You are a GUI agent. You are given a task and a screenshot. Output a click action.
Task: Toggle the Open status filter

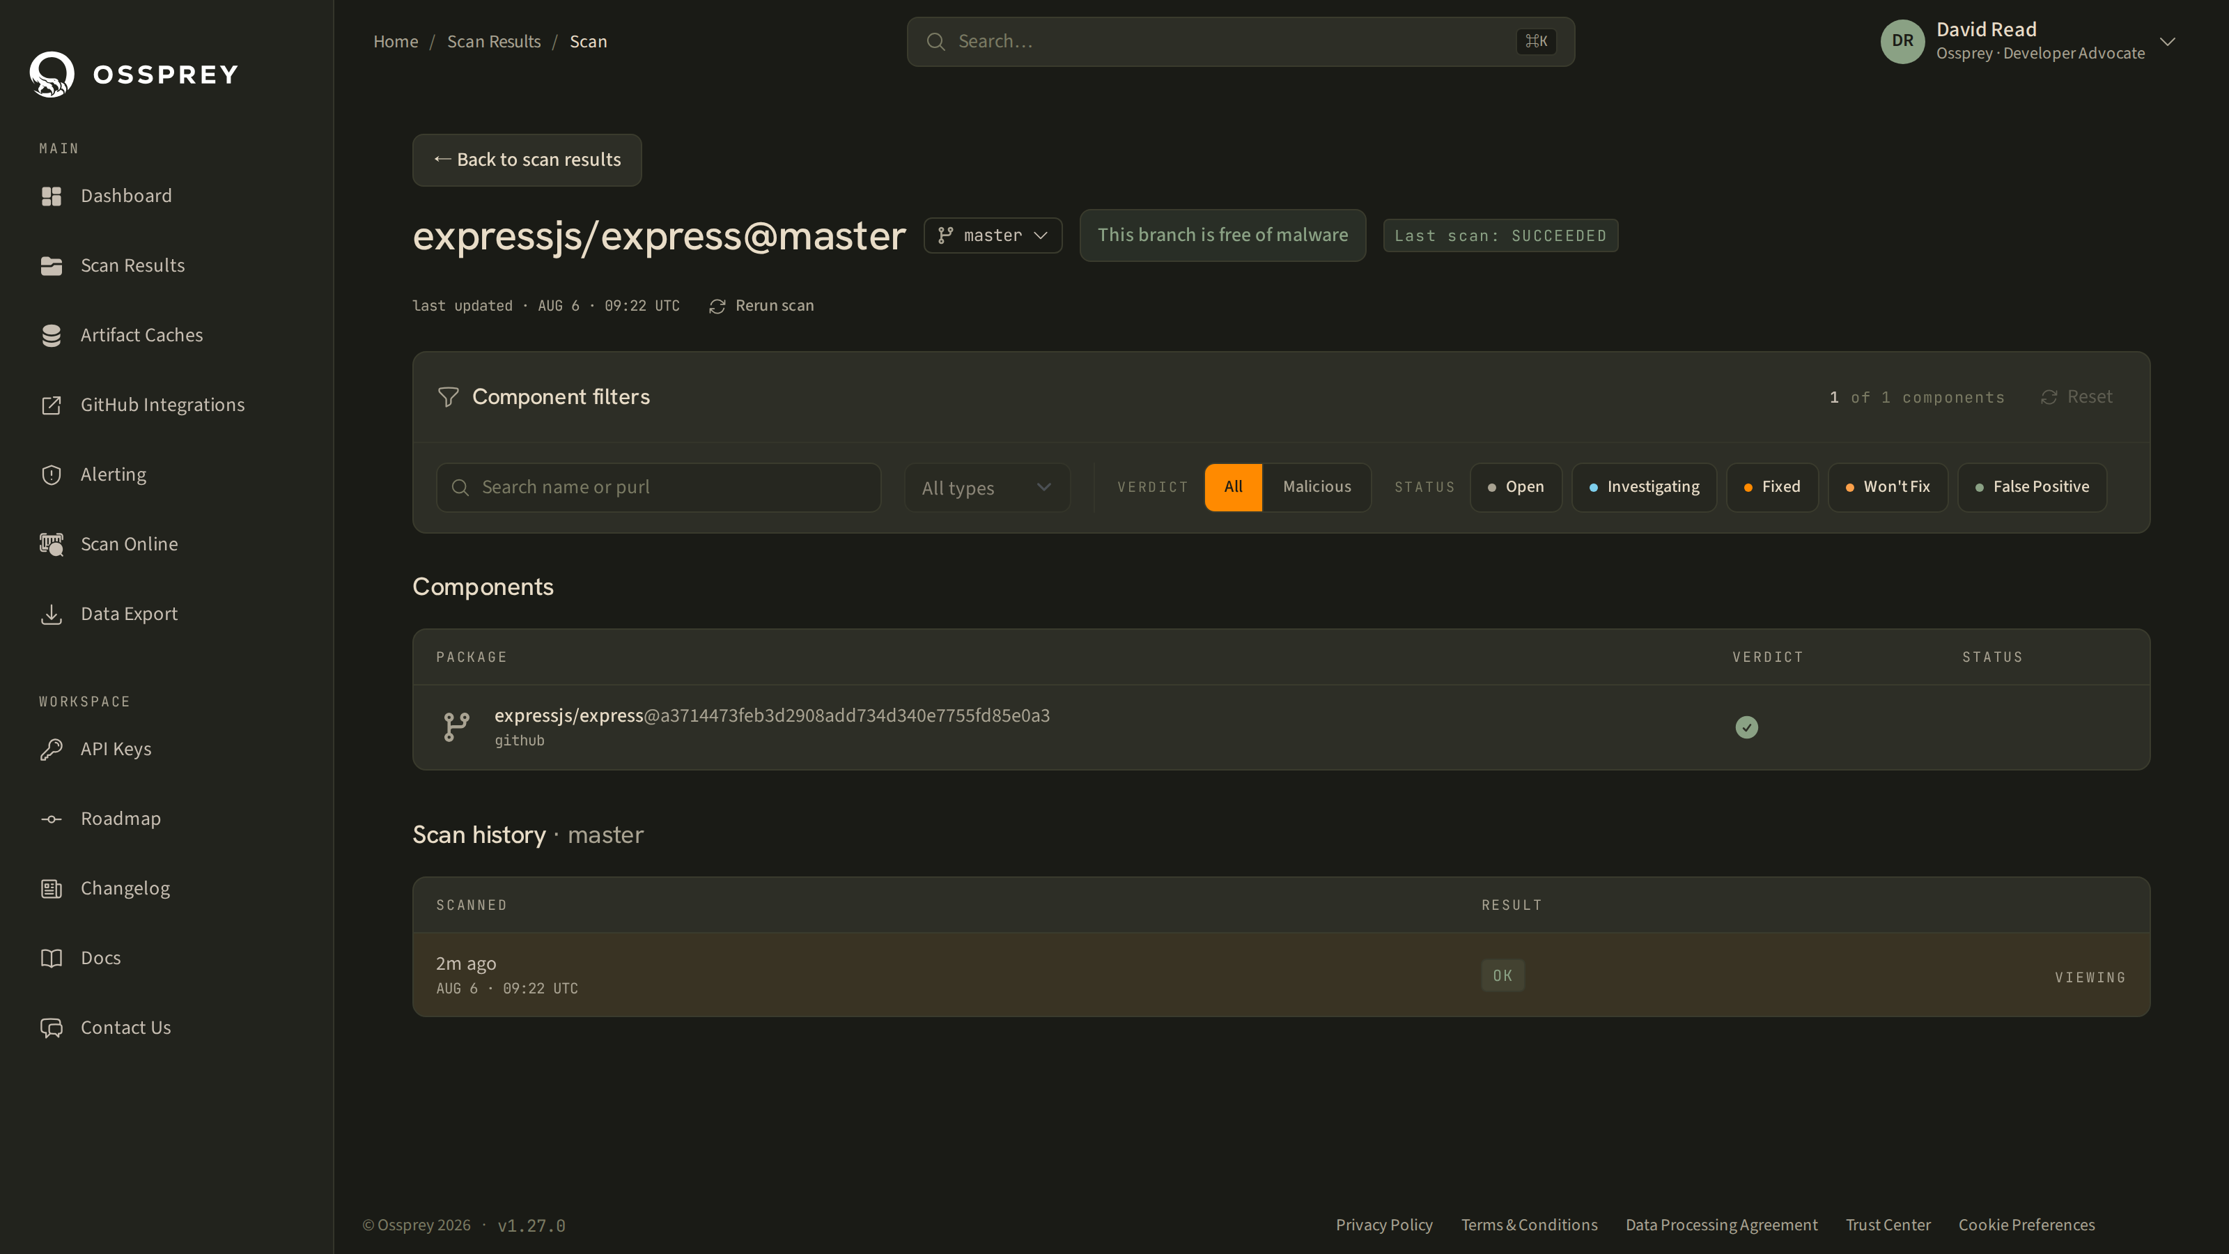1515,487
